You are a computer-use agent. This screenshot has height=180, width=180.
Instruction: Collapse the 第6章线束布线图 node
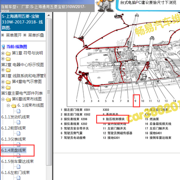click(3, 99)
